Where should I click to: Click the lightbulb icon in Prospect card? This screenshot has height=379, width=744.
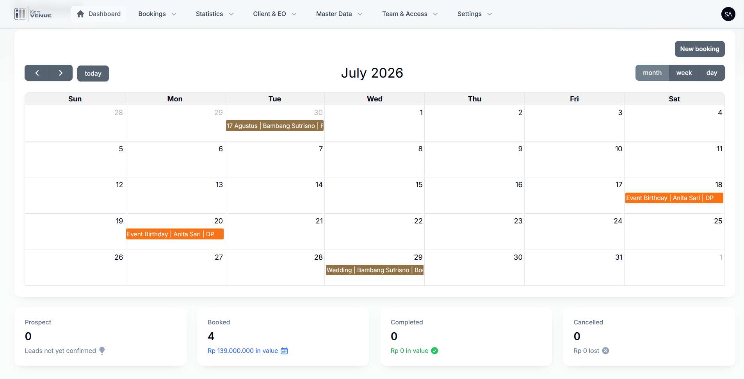pos(102,351)
